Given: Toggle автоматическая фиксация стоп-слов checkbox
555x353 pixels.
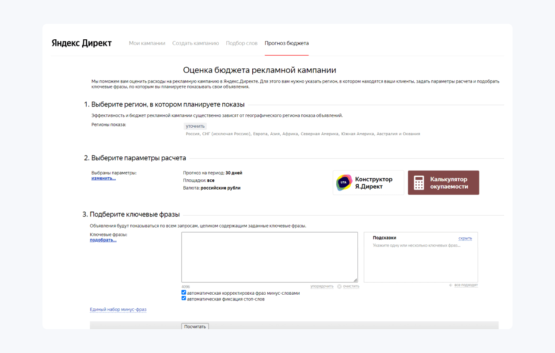Looking at the screenshot, I should (x=184, y=299).
